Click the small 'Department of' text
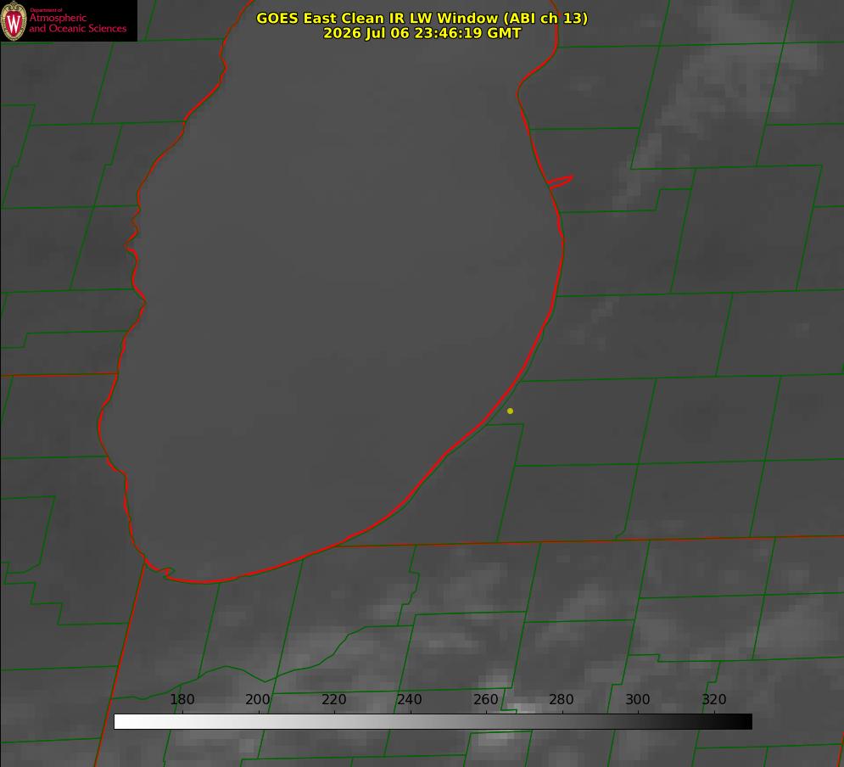The image size is (844, 767). (x=46, y=9)
